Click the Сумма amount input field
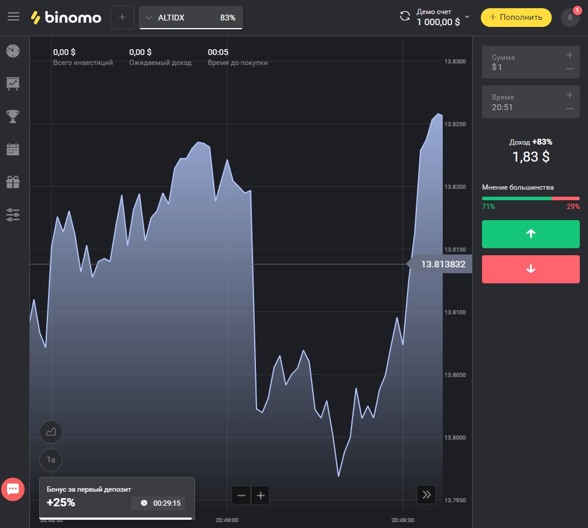The height and width of the screenshot is (528, 588). tap(524, 62)
